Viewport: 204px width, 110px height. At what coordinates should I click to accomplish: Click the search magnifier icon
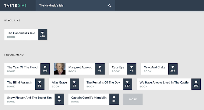pyautogui.click(x=109, y=5)
